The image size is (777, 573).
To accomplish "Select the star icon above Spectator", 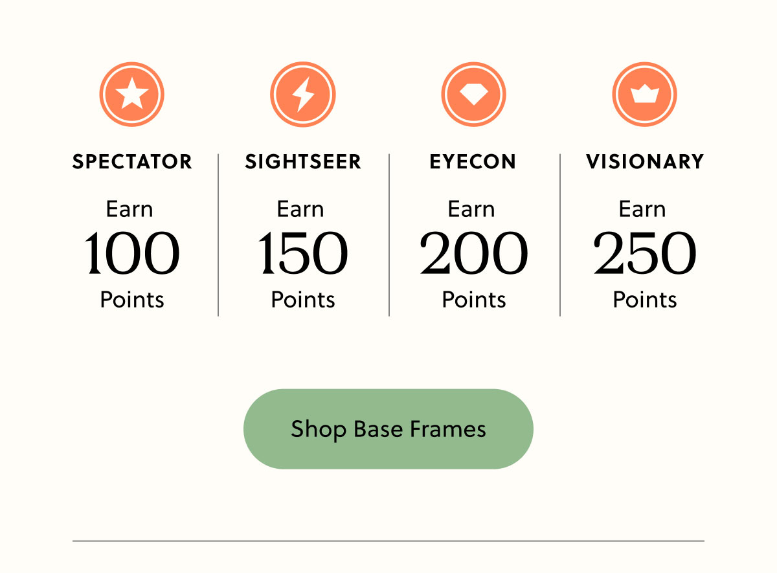I will pyautogui.click(x=131, y=93).
